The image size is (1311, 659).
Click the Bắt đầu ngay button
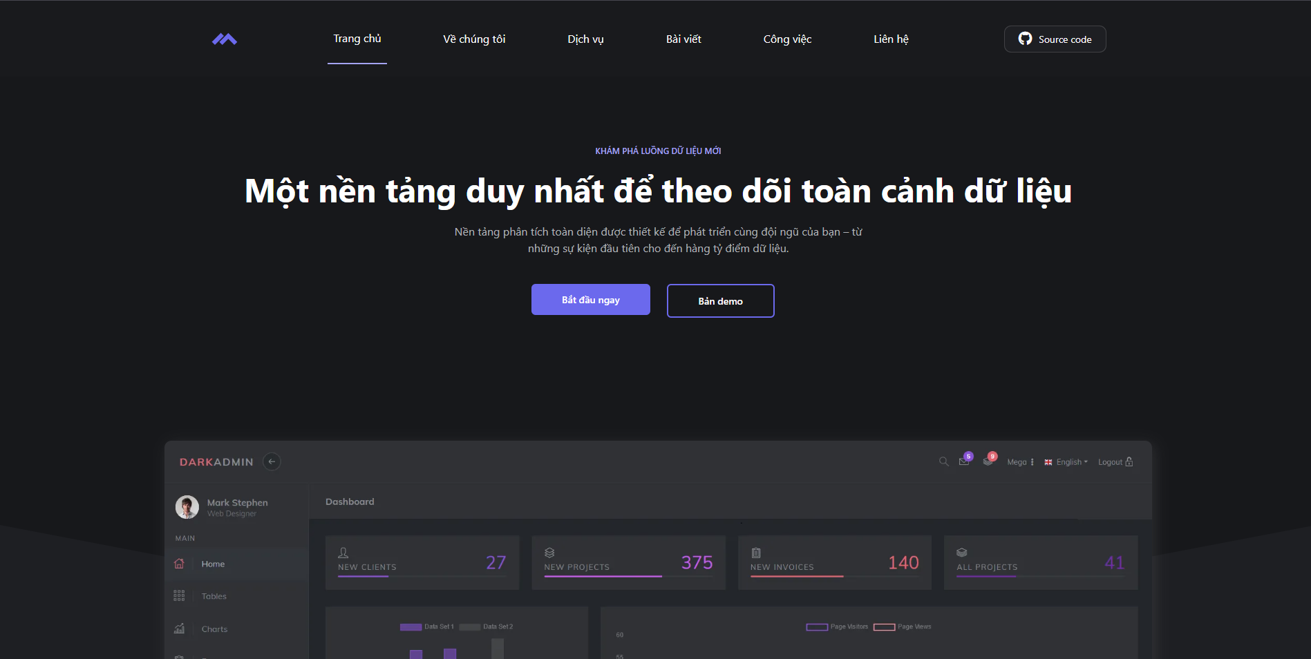(591, 300)
